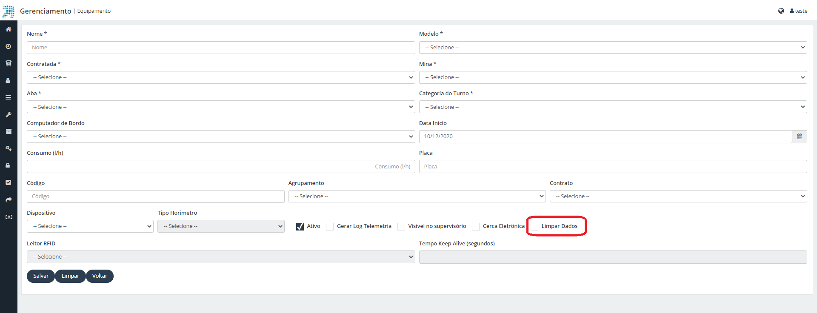The height and width of the screenshot is (313, 817).
Task: Open the teste user menu
Action: 799,11
